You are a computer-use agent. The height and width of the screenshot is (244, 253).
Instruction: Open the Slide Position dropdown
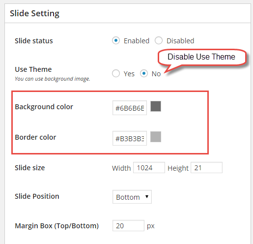pos(132,197)
